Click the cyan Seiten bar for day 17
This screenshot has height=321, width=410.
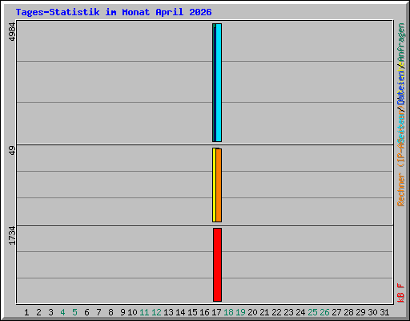[x=219, y=83]
